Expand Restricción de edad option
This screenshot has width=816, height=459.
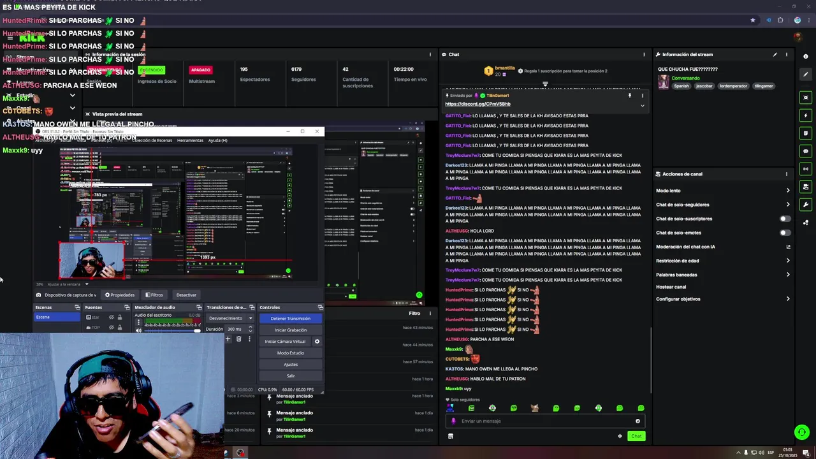click(723, 261)
